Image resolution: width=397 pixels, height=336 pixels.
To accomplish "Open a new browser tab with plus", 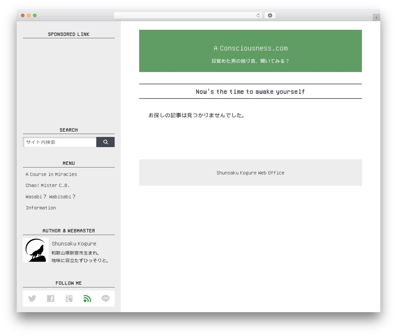I will [x=377, y=18].
